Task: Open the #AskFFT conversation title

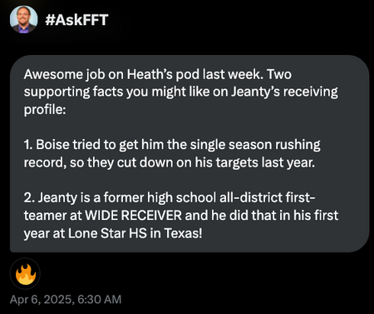Action: click(76, 20)
